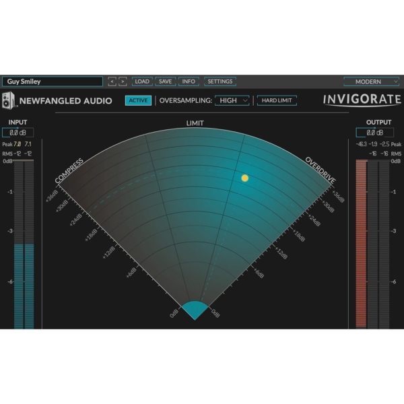Viewport: 404px width, 404px height.
Task: Click the left input level meter
Action: point(19,244)
